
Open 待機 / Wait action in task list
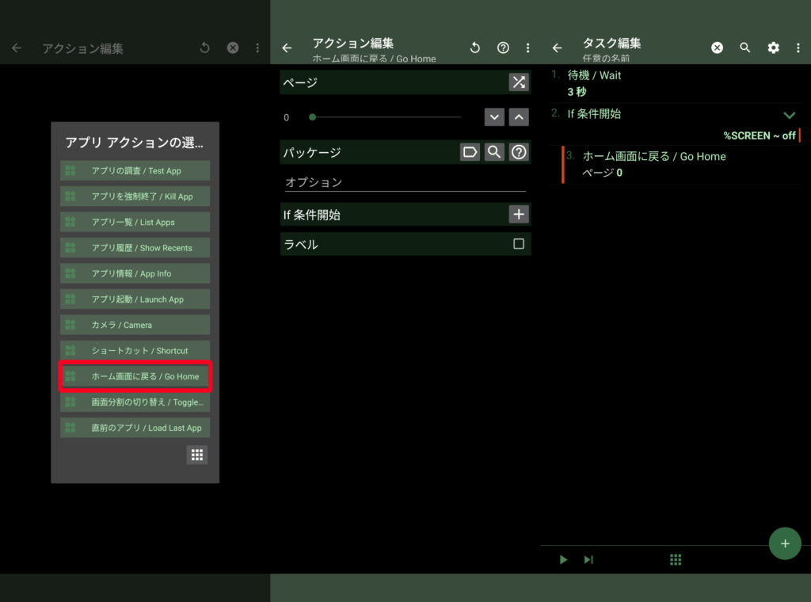coord(594,83)
